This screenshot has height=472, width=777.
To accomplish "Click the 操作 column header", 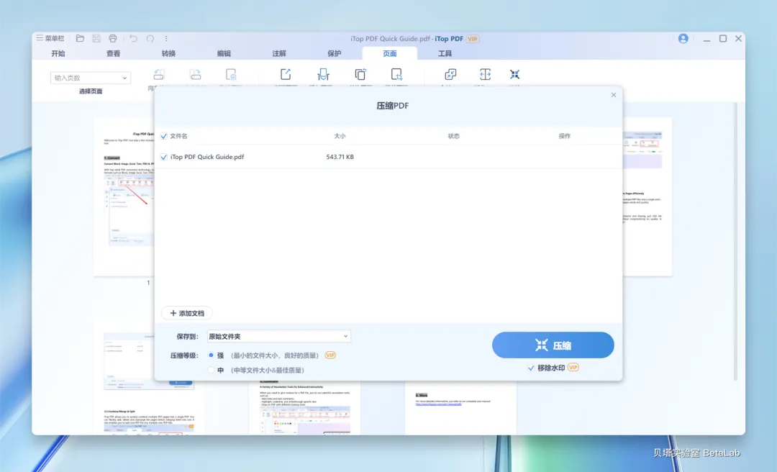I will point(565,136).
